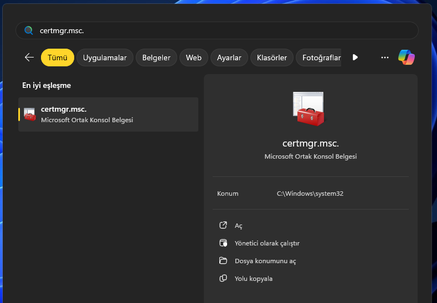Viewport: 437px width, 303px height.
Task: Switch to the Fotoğraflar filter
Action: click(319, 58)
